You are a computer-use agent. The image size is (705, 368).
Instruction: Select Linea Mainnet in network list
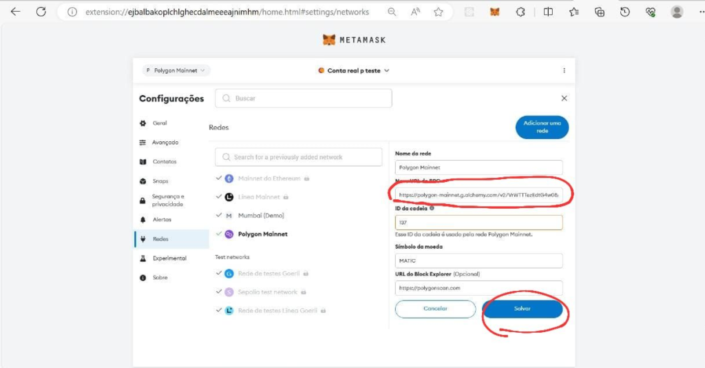(259, 197)
